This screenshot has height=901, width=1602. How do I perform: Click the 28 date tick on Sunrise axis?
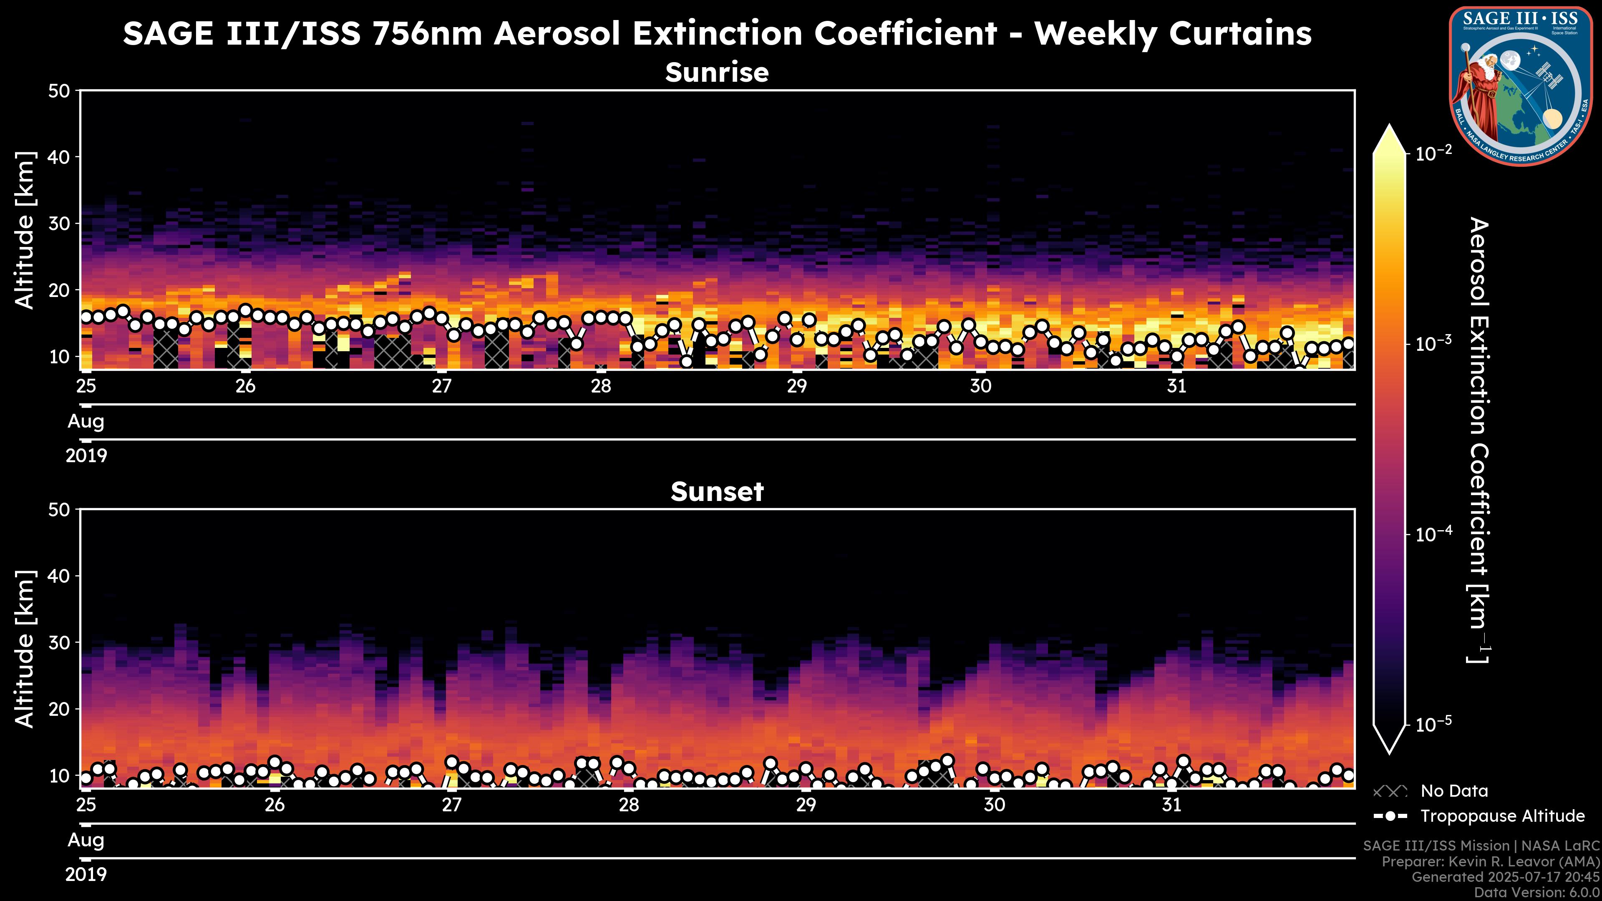click(x=601, y=386)
